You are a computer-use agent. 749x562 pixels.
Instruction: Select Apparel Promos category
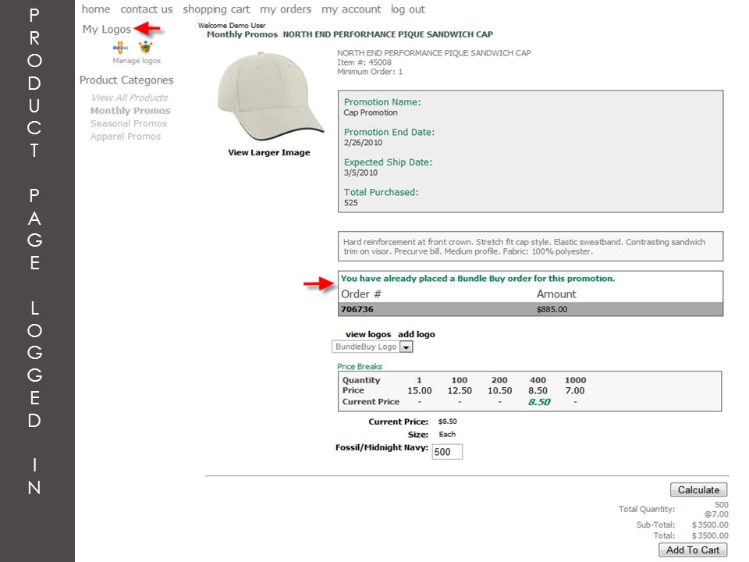[x=126, y=136]
